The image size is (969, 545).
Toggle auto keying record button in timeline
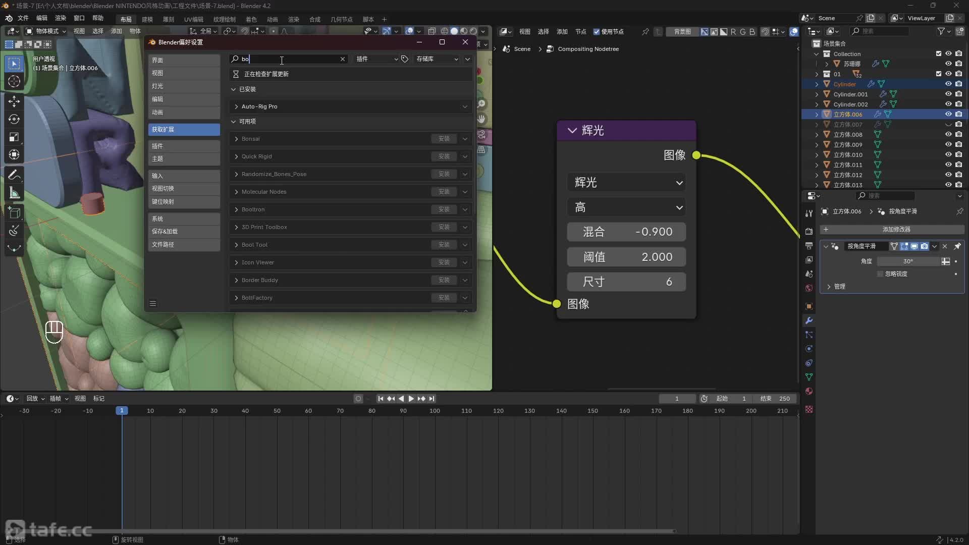pos(358,399)
